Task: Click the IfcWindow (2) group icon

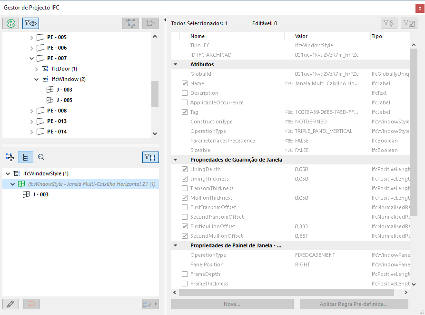Action: 45,79
